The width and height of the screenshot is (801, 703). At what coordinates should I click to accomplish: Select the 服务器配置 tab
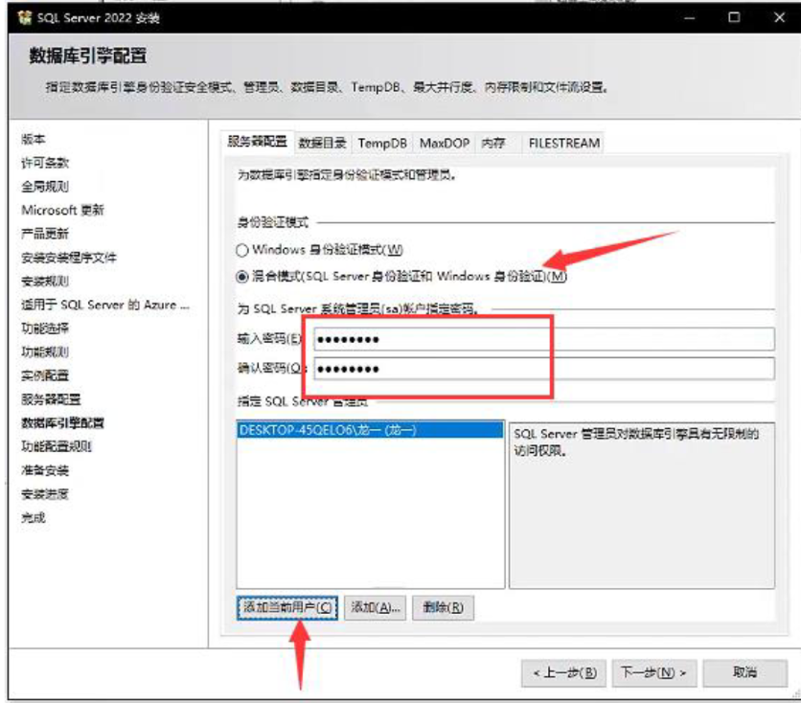point(256,143)
